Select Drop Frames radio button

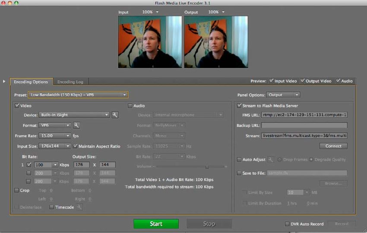click(279, 160)
